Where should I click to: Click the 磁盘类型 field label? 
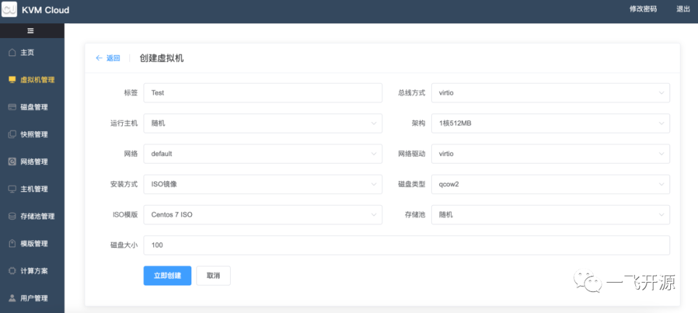click(x=412, y=184)
